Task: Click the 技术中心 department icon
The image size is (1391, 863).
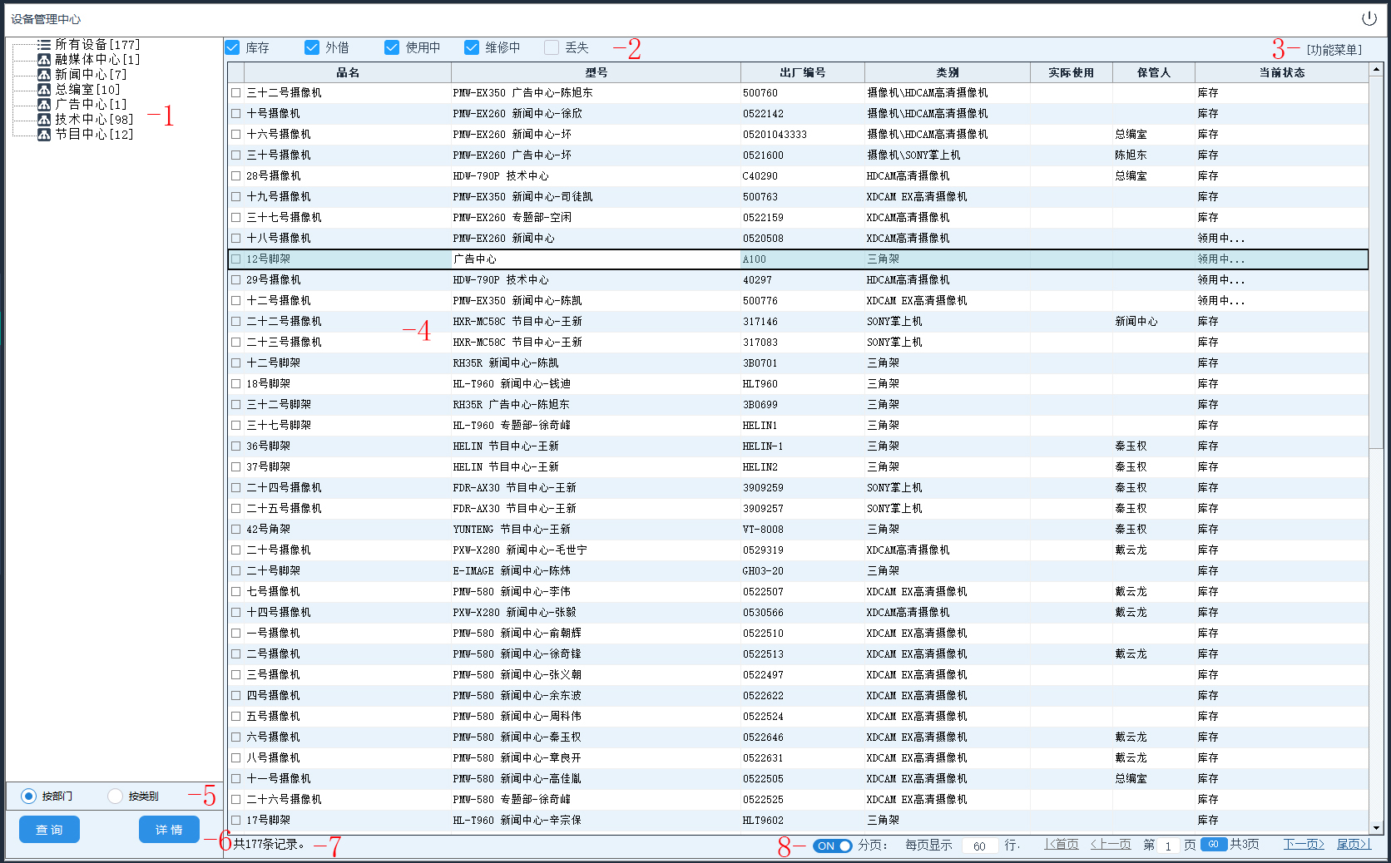Action: pyautogui.click(x=44, y=120)
